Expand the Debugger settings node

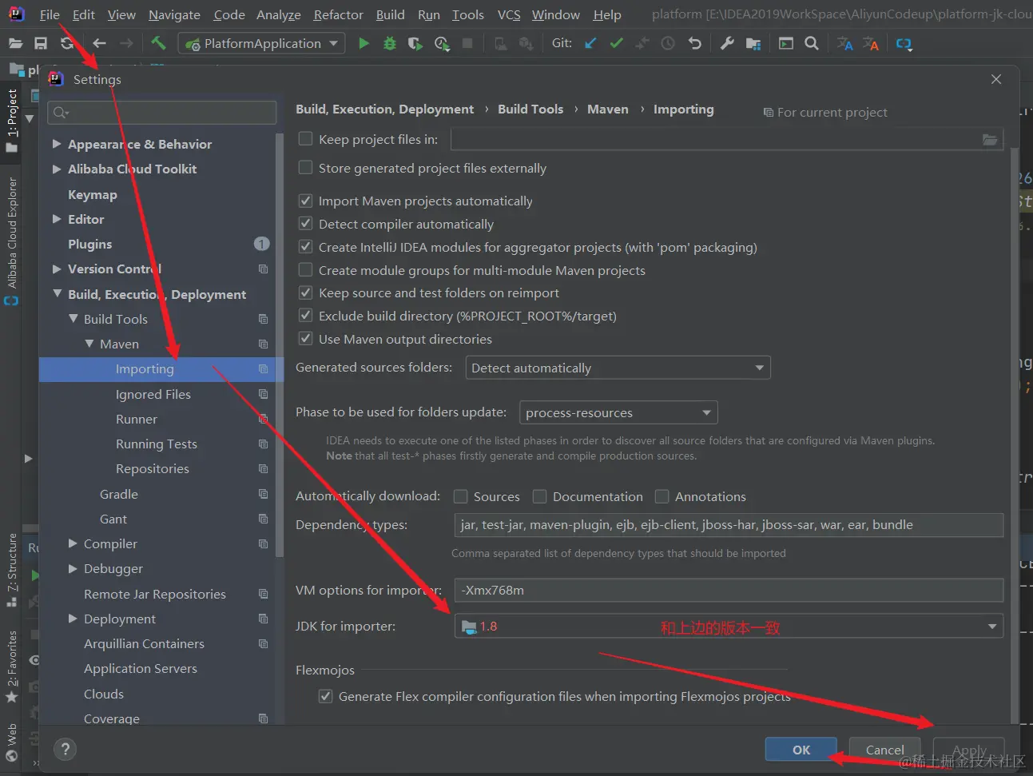pyautogui.click(x=73, y=568)
